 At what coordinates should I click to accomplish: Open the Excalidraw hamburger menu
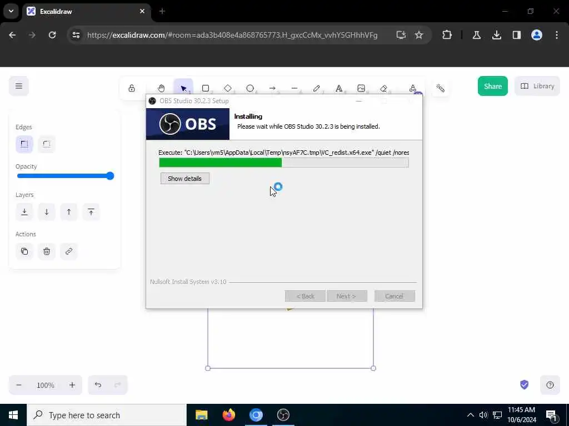click(19, 86)
